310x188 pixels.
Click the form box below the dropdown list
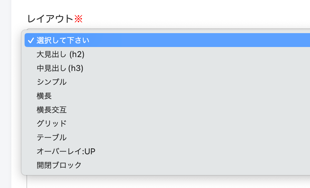pos(158,181)
